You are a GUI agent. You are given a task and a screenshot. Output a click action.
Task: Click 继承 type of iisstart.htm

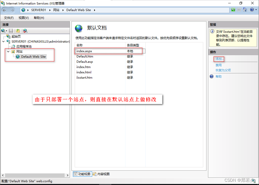[130, 77]
